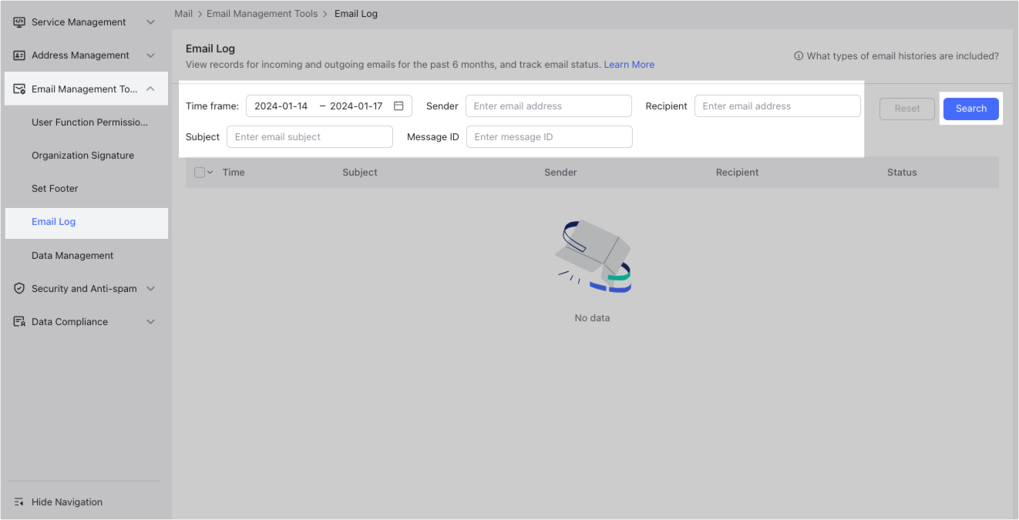Image resolution: width=1019 pixels, height=520 pixels.
Task: Tick the select-all checkbox in table header
Action: (x=200, y=173)
